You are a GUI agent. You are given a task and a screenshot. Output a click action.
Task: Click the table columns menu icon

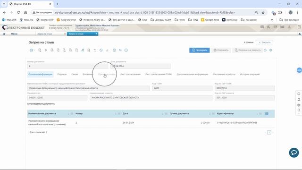click(267, 113)
